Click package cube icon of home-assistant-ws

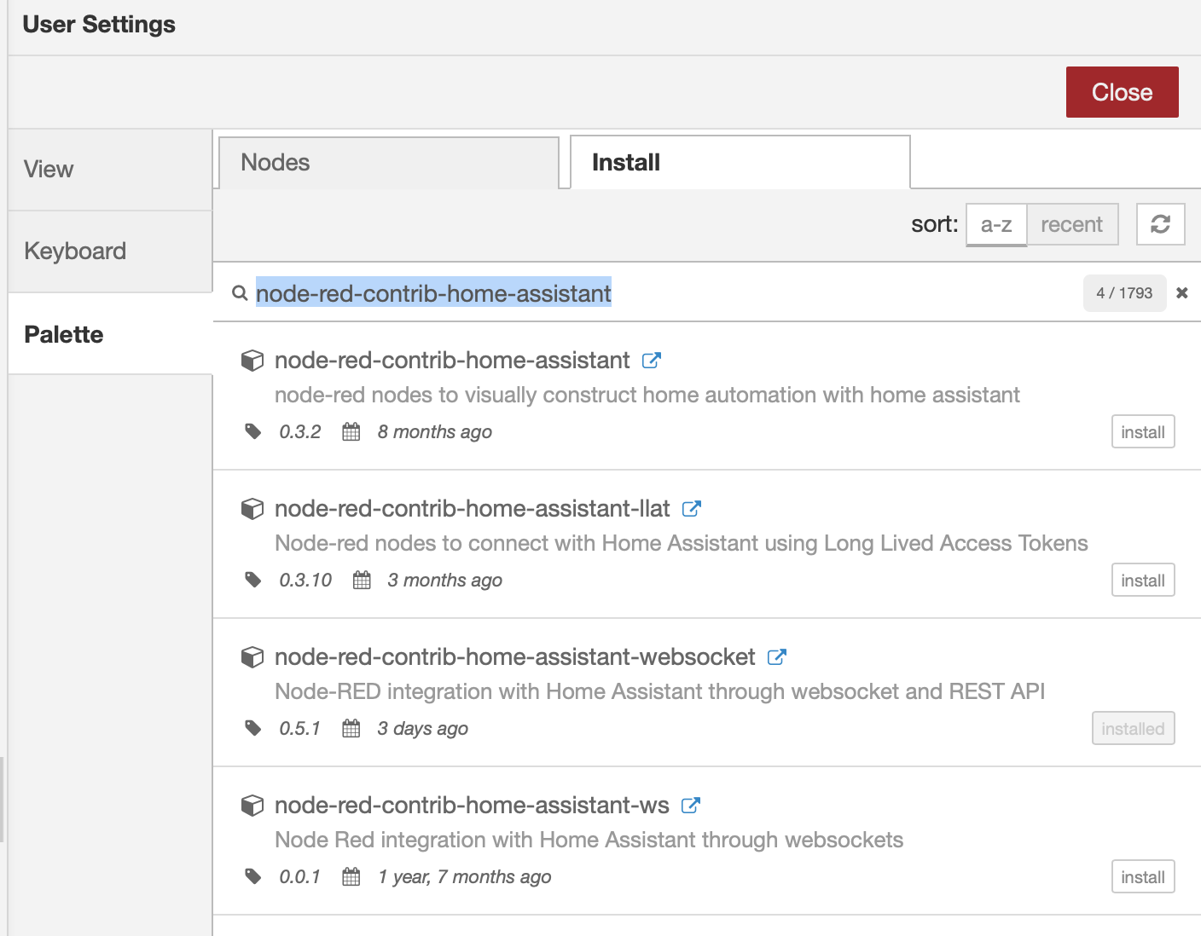click(252, 806)
